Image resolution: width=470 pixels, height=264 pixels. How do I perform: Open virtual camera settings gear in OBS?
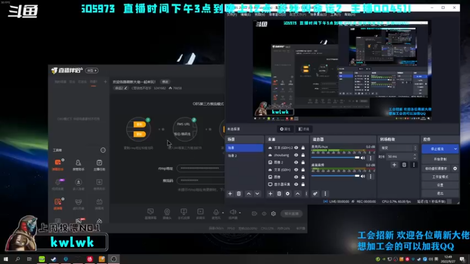point(455,168)
